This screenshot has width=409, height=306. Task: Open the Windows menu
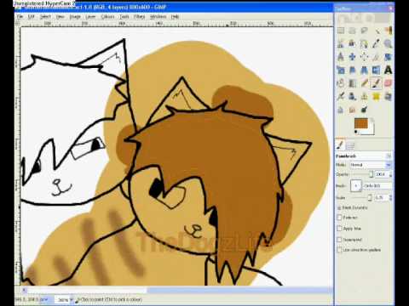pyautogui.click(x=158, y=17)
